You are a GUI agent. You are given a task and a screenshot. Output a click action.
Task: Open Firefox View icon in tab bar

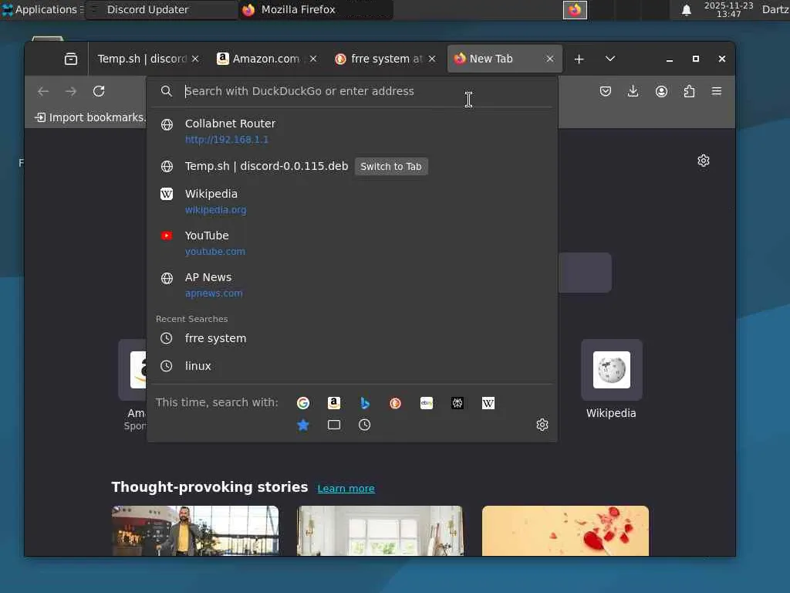[x=71, y=59]
